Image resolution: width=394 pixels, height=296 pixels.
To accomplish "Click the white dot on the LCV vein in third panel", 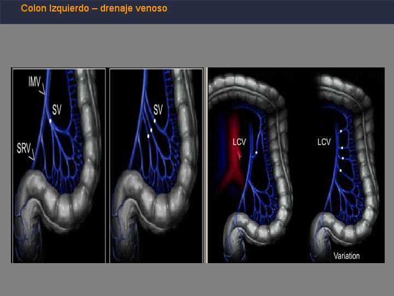I will (x=256, y=152).
